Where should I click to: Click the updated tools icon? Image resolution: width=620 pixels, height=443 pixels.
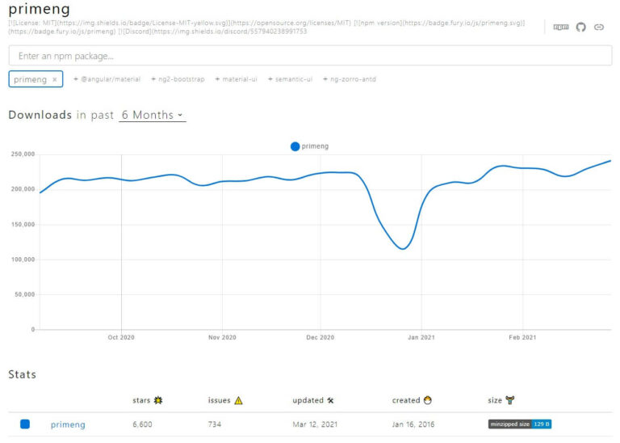tap(330, 400)
